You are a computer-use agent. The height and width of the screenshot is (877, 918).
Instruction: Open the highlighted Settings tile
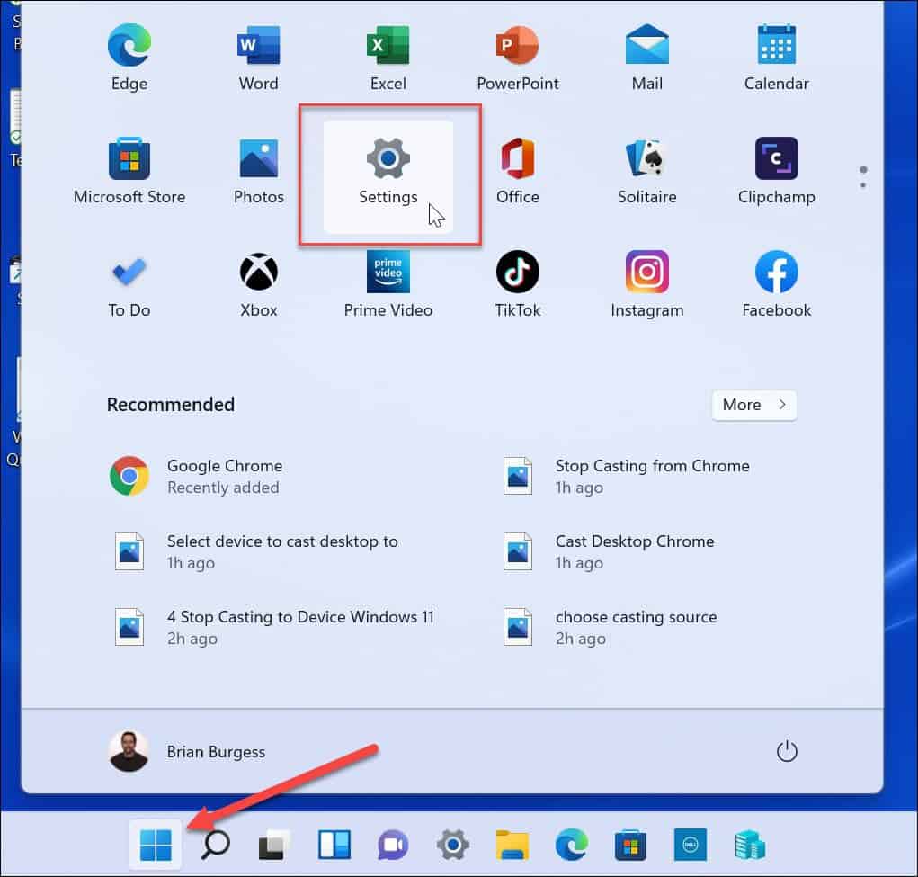388,169
